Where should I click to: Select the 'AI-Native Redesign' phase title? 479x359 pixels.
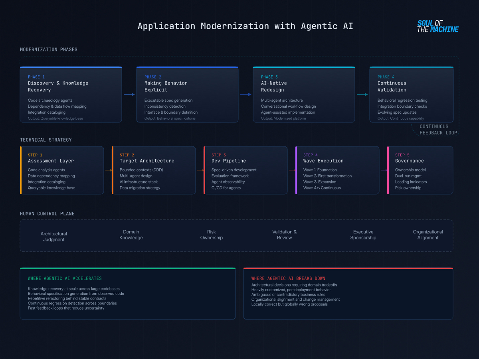pyautogui.click(x=274, y=87)
